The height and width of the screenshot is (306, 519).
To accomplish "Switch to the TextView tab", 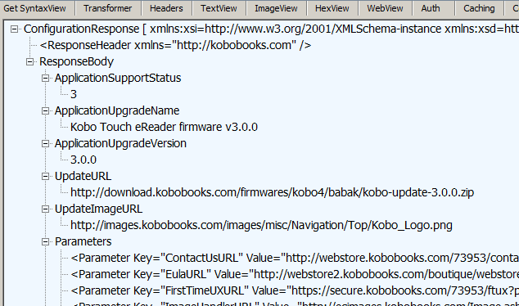I will click(219, 8).
